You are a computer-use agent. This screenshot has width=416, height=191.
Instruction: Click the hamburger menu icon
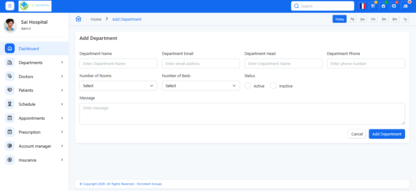pyautogui.click(x=10, y=6)
